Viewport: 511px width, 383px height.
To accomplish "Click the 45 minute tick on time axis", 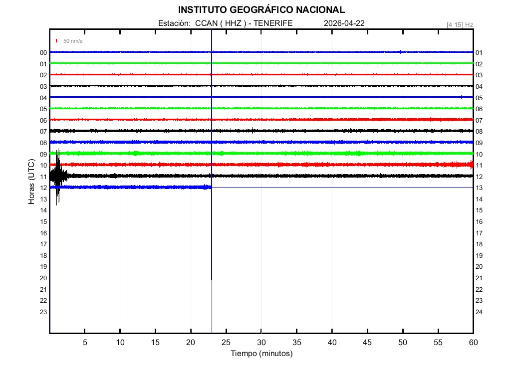I will (x=367, y=342).
